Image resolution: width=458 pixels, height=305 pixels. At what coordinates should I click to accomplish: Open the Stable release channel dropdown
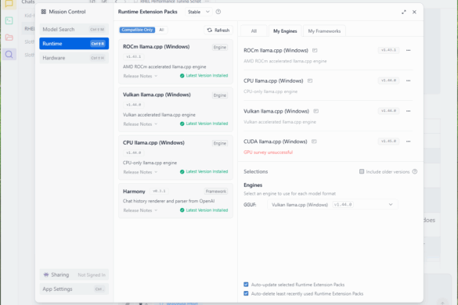coord(199,12)
